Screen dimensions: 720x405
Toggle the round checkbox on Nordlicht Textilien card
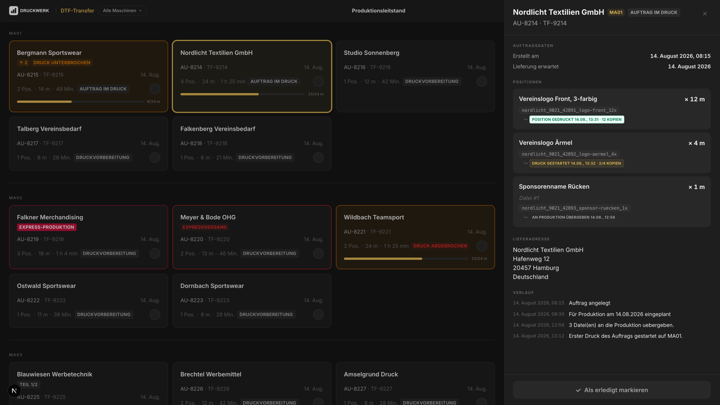tap(318, 81)
